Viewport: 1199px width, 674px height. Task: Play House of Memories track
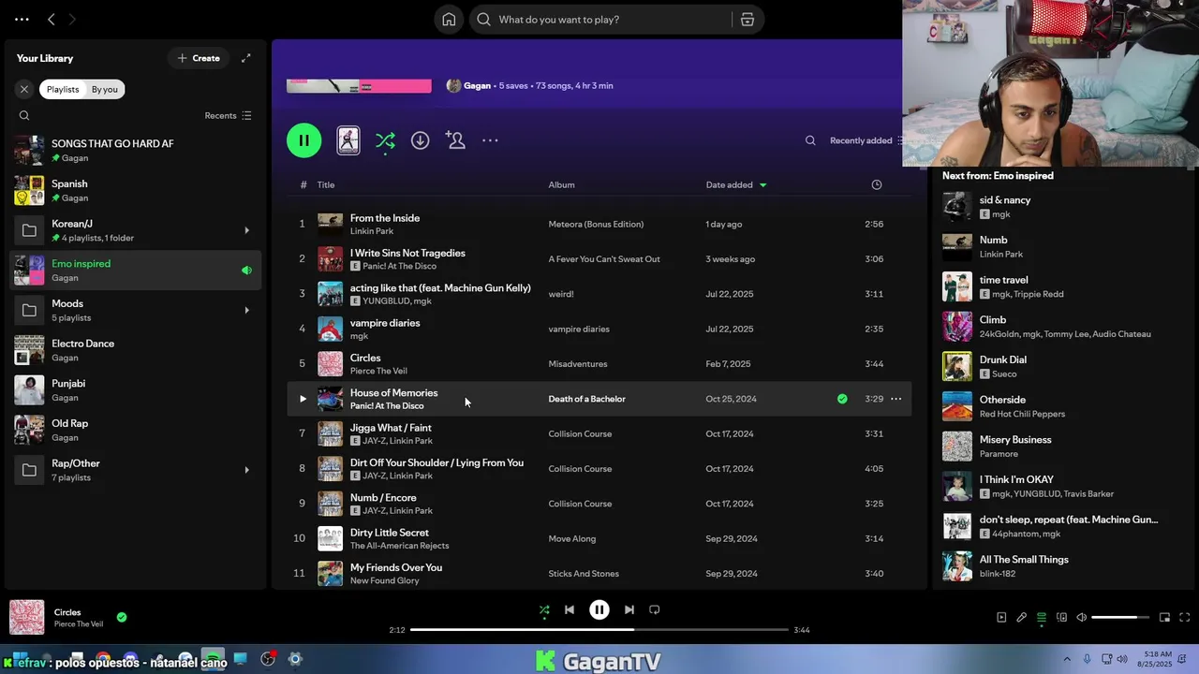(303, 399)
